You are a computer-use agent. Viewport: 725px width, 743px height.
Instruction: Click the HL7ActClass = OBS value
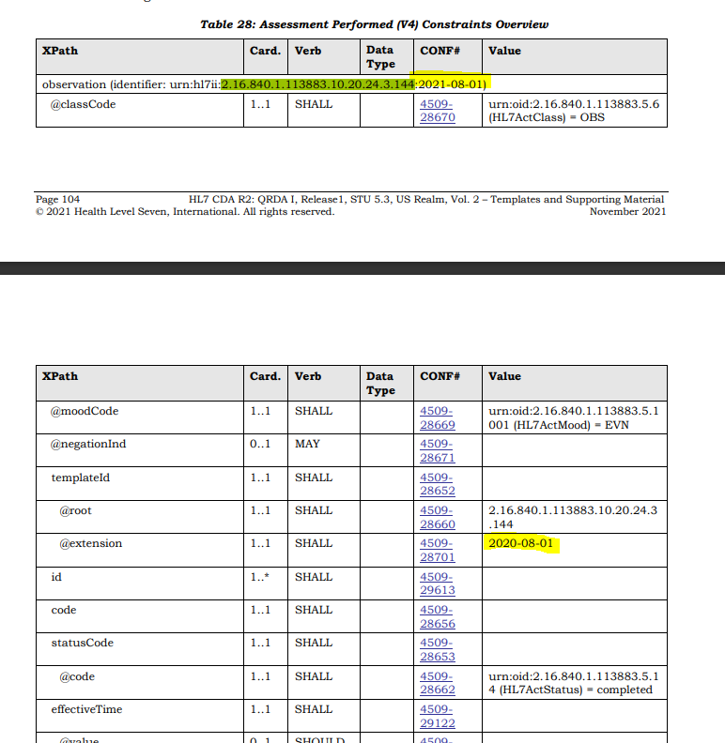tap(574, 111)
